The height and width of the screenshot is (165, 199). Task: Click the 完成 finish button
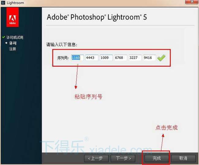click(157, 159)
